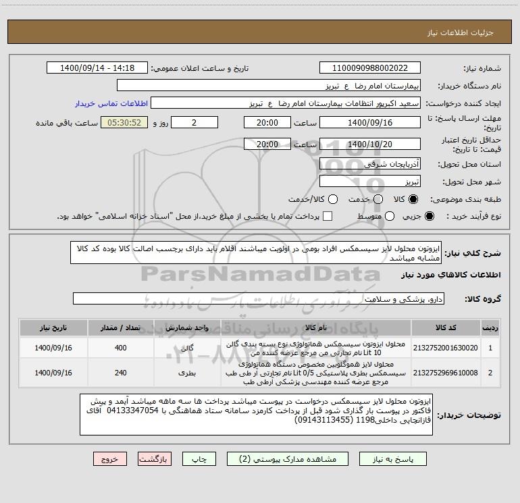
Task: Click the پاسخ به نیاز button
Action: click(x=392, y=459)
